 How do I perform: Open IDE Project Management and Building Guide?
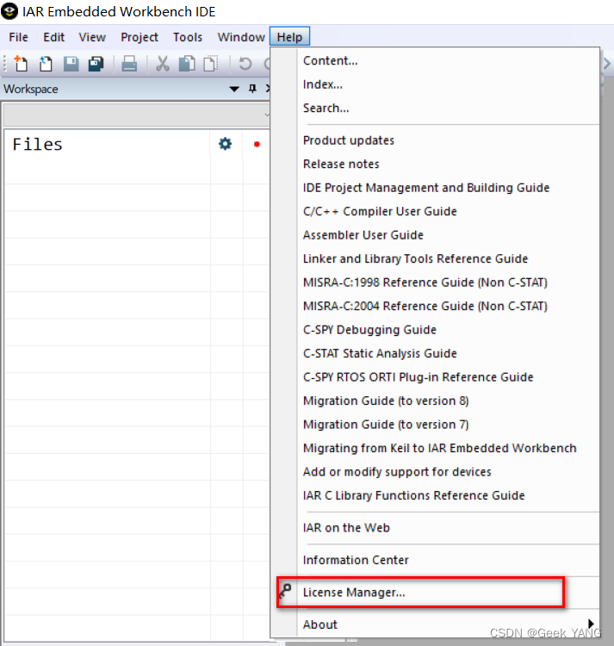(435, 188)
